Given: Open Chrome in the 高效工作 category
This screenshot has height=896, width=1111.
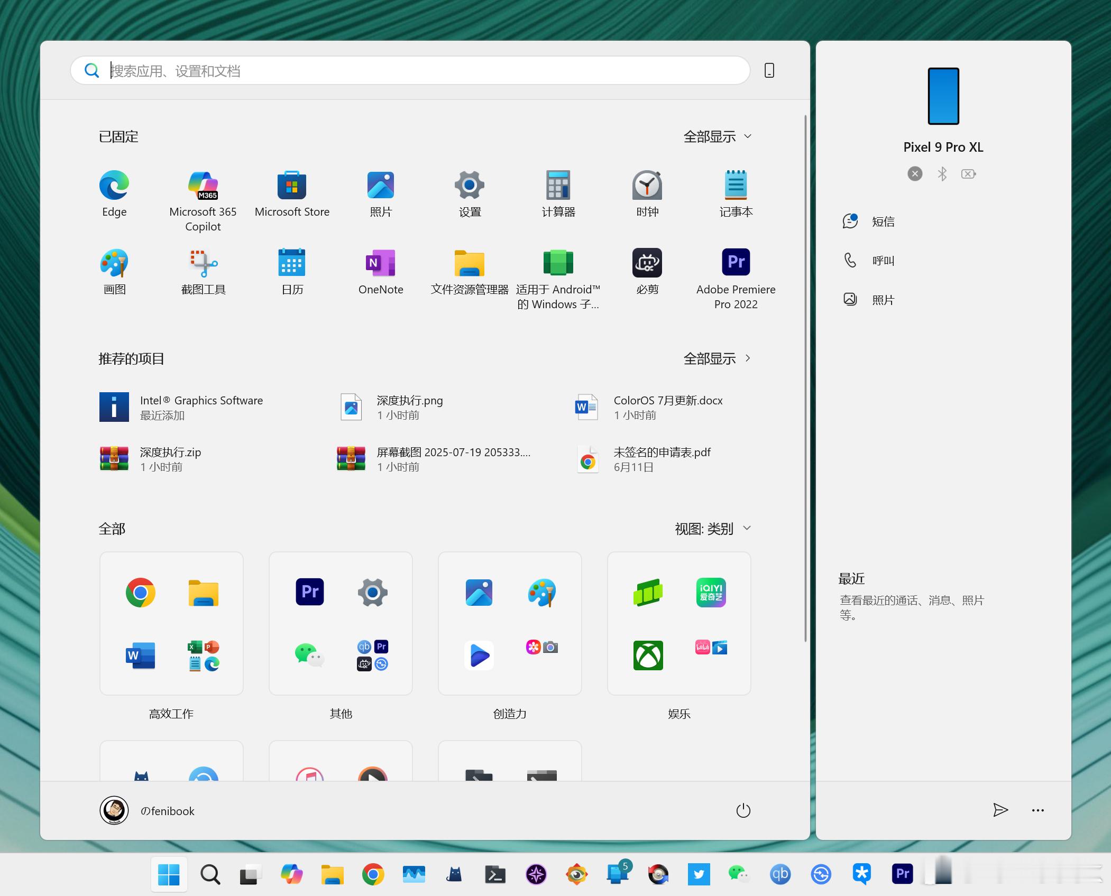Looking at the screenshot, I should pyautogui.click(x=140, y=593).
